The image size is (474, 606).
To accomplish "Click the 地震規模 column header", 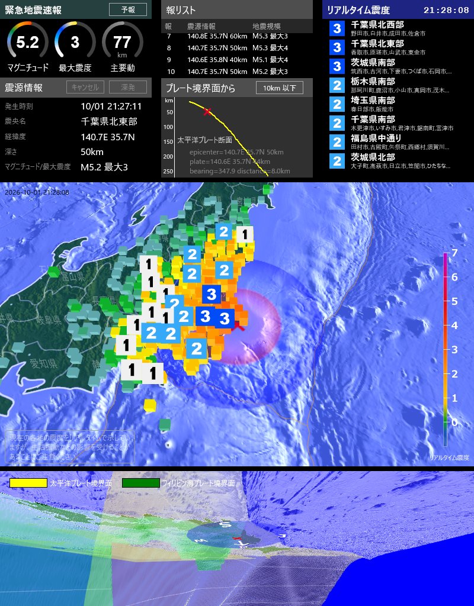I will [267, 26].
